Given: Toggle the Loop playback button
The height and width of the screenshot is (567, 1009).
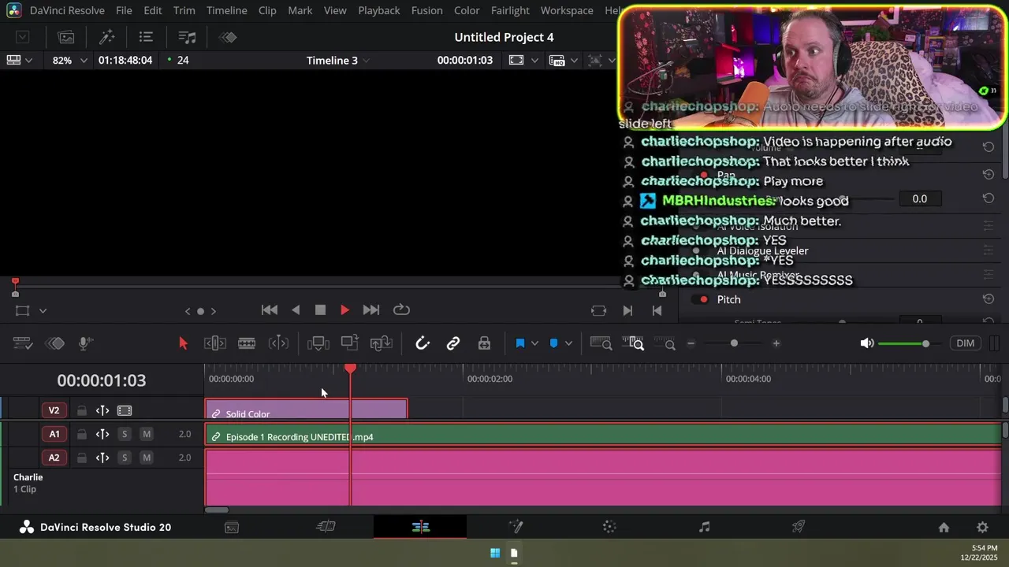Looking at the screenshot, I should 401,310.
